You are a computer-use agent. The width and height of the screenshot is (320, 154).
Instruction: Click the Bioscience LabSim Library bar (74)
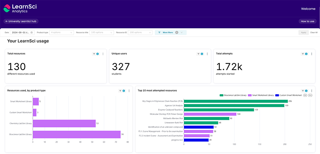click(x=77, y=134)
